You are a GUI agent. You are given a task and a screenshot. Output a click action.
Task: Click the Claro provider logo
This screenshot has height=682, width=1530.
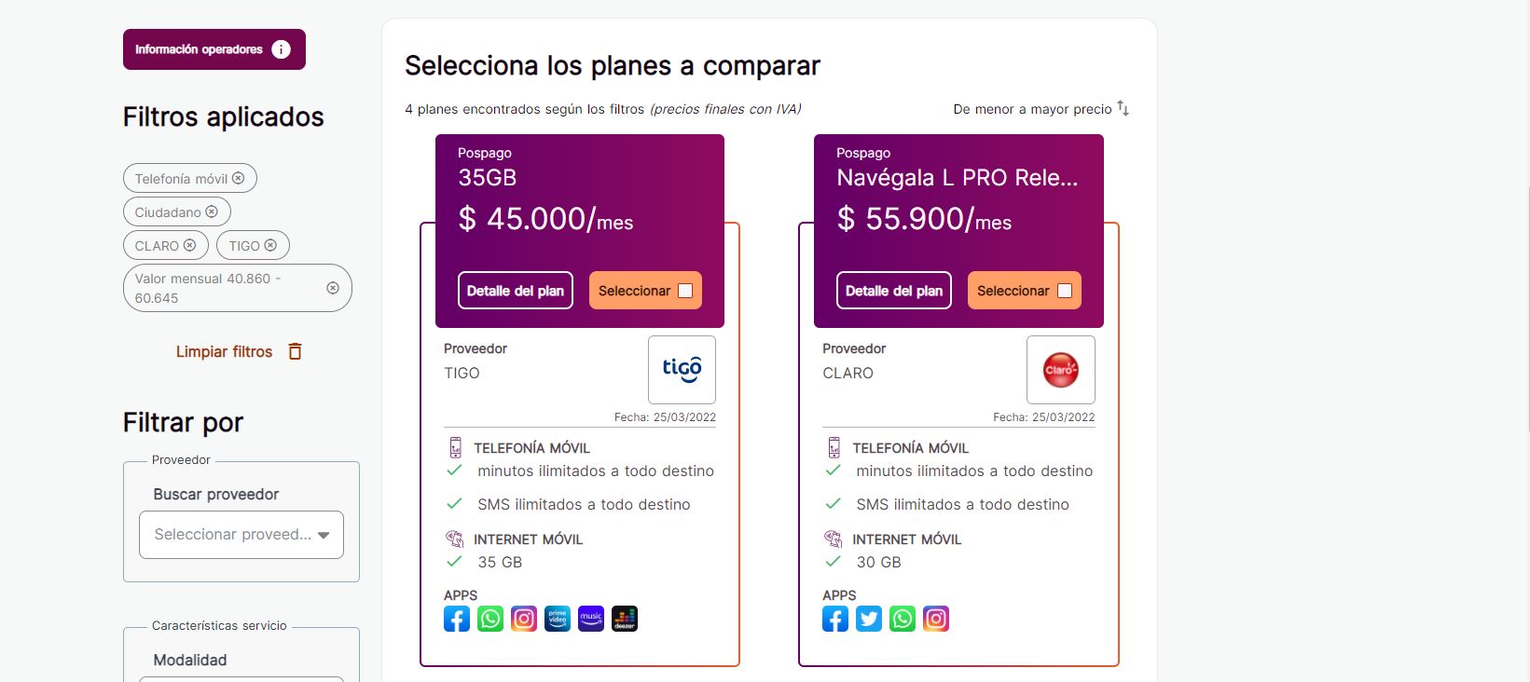(1060, 369)
